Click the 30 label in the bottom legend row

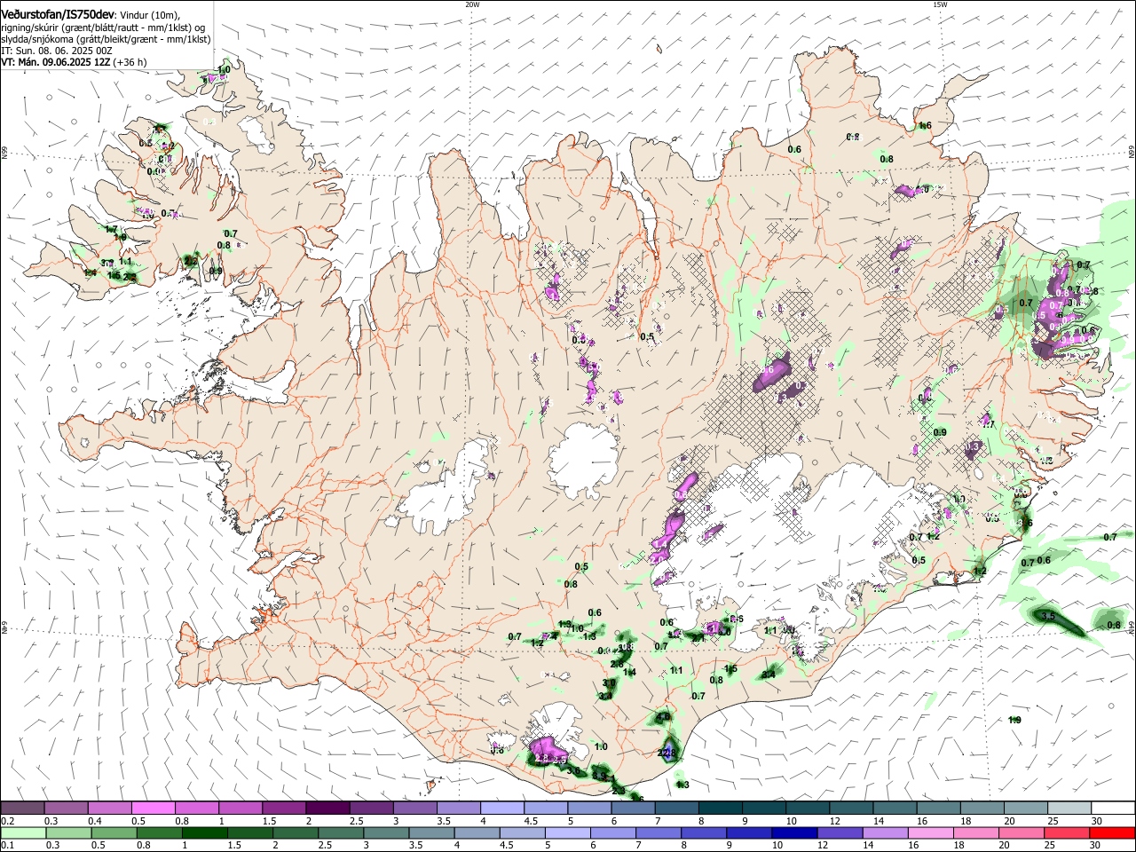click(1097, 846)
